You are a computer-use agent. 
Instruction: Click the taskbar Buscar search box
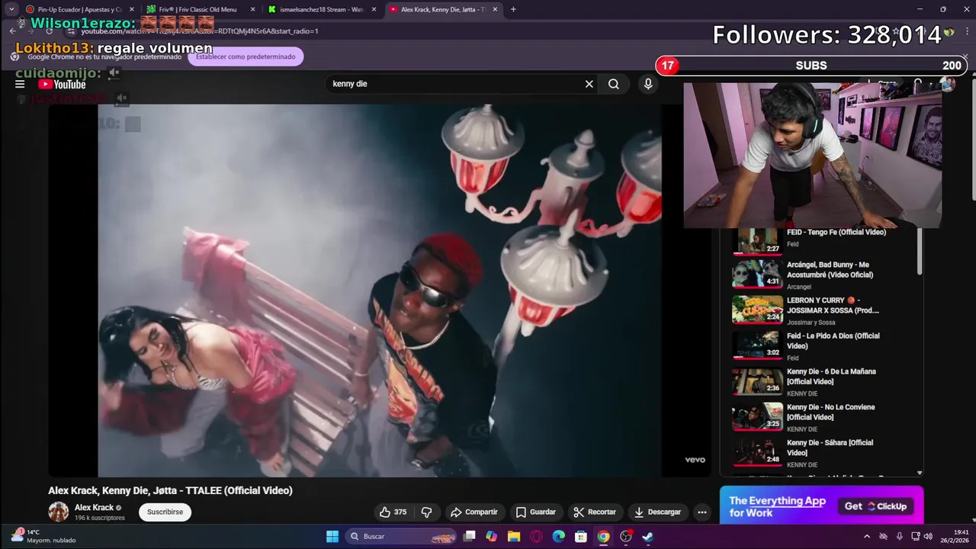click(x=402, y=537)
